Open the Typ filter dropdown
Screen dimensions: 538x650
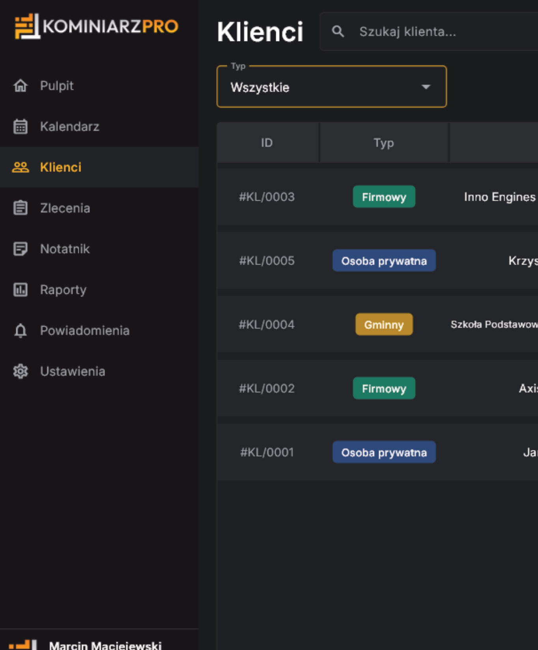pyautogui.click(x=332, y=87)
